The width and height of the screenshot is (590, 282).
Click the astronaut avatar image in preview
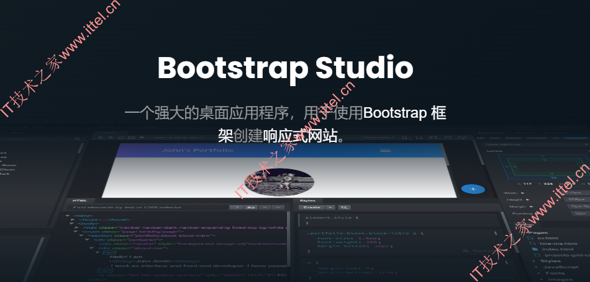[x=279, y=182]
